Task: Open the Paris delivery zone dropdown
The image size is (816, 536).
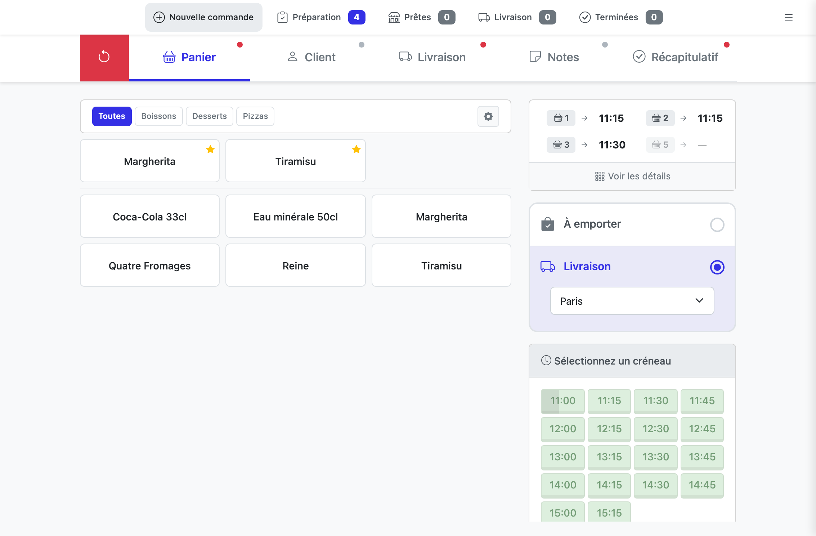Action: (632, 301)
